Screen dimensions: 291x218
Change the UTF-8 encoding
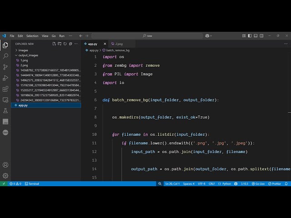201,183
